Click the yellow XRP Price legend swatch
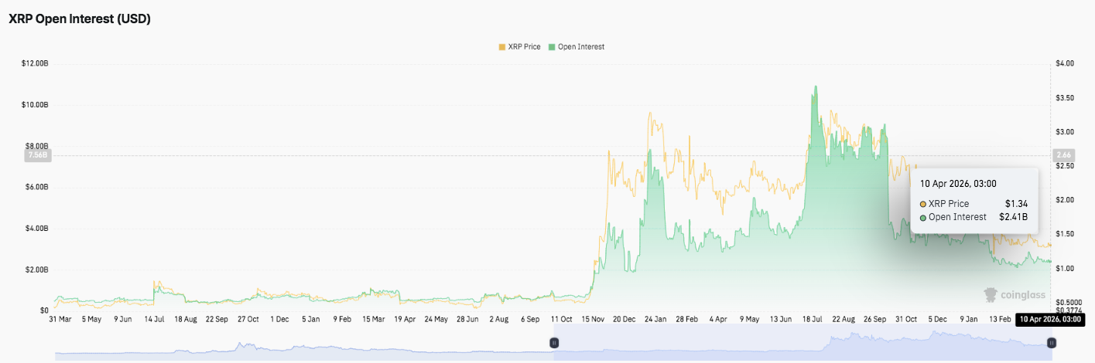Viewport: 1095px width, 363px height. [x=501, y=47]
